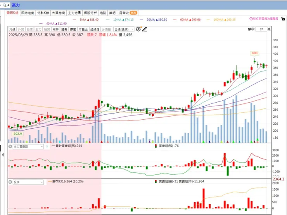
Task: Switch to the 即時走勢 tab
Action: [x=28, y=13]
